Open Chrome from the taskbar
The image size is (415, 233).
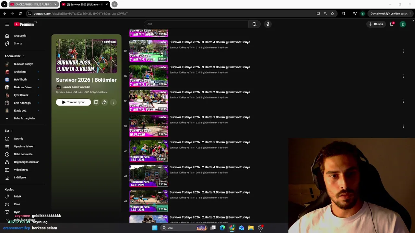coord(232,228)
